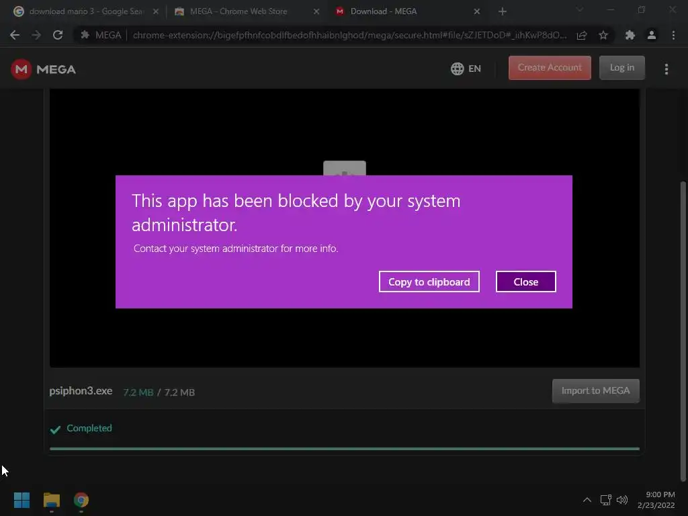The width and height of the screenshot is (688, 516).
Task: Click the MEGA extension puzzle icon in address bar
Action: click(85, 35)
